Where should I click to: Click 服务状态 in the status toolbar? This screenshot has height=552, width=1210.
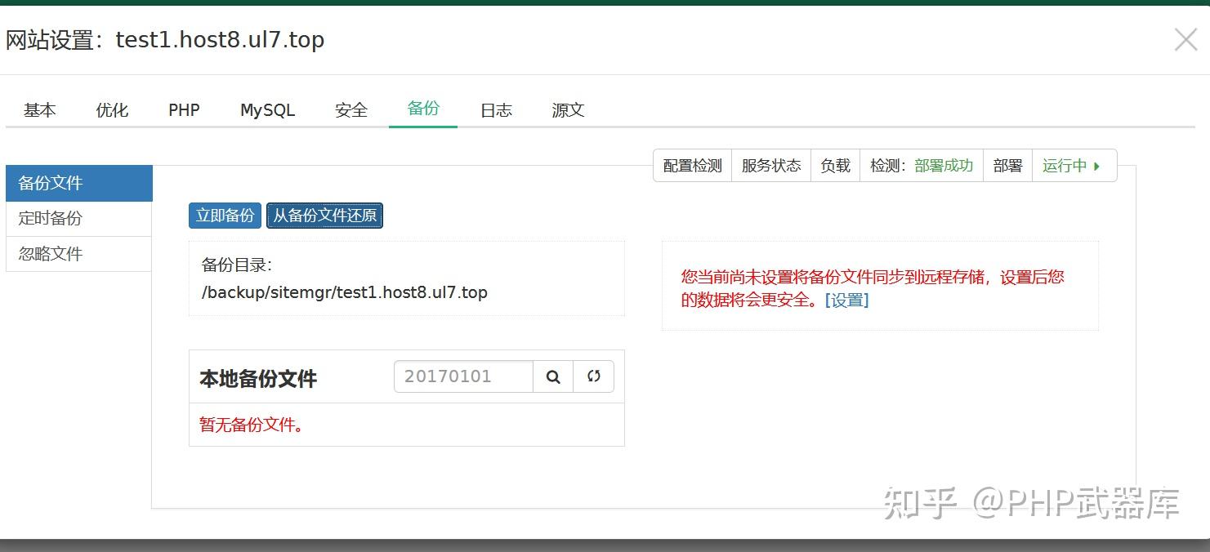coord(770,165)
